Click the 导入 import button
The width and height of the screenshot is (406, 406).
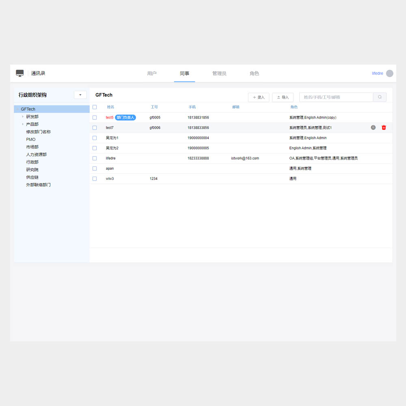[283, 97]
